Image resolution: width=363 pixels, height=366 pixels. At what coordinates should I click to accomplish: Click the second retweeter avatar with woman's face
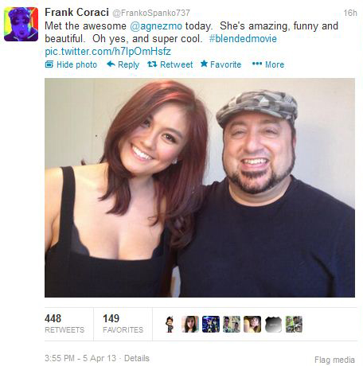pyautogui.click(x=190, y=324)
